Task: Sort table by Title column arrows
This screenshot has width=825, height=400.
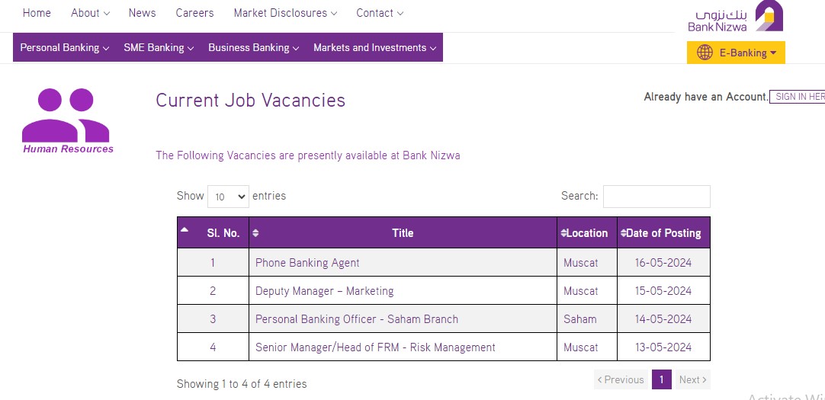Action: (255, 233)
